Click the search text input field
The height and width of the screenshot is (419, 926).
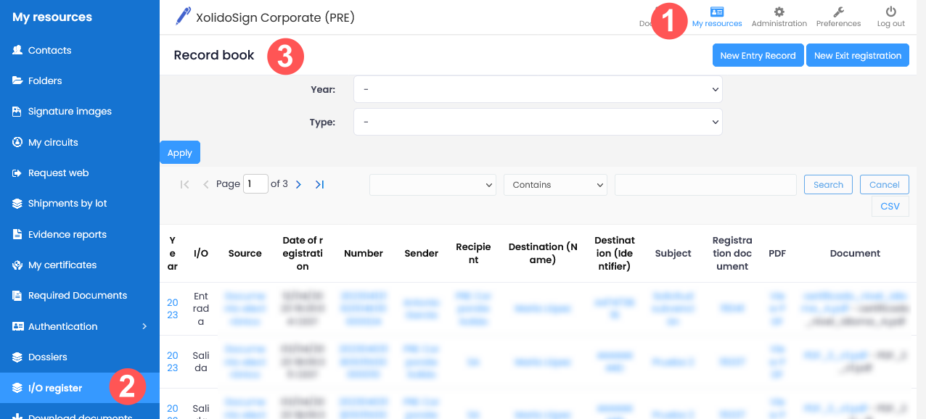(705, 185)
